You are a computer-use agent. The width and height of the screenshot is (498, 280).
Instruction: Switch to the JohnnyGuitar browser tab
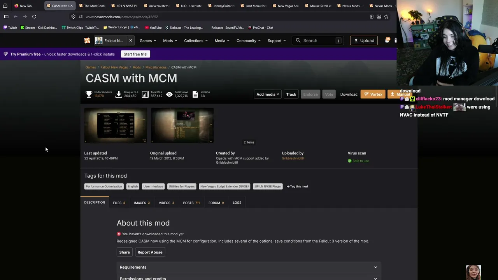click(221, 6)
